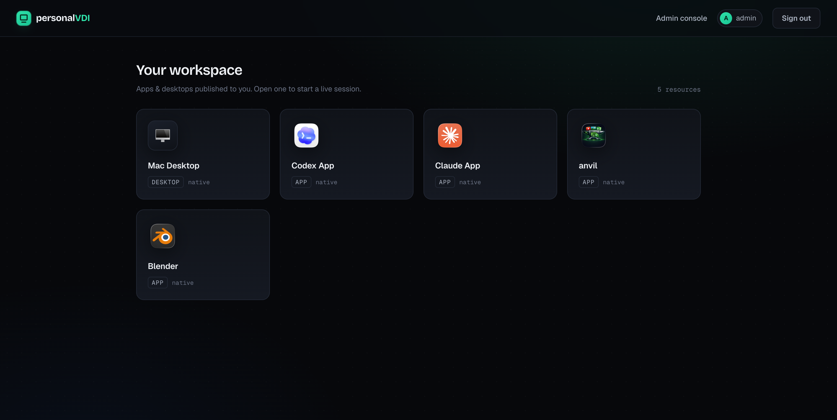Click the native label on Codex App

326,182
